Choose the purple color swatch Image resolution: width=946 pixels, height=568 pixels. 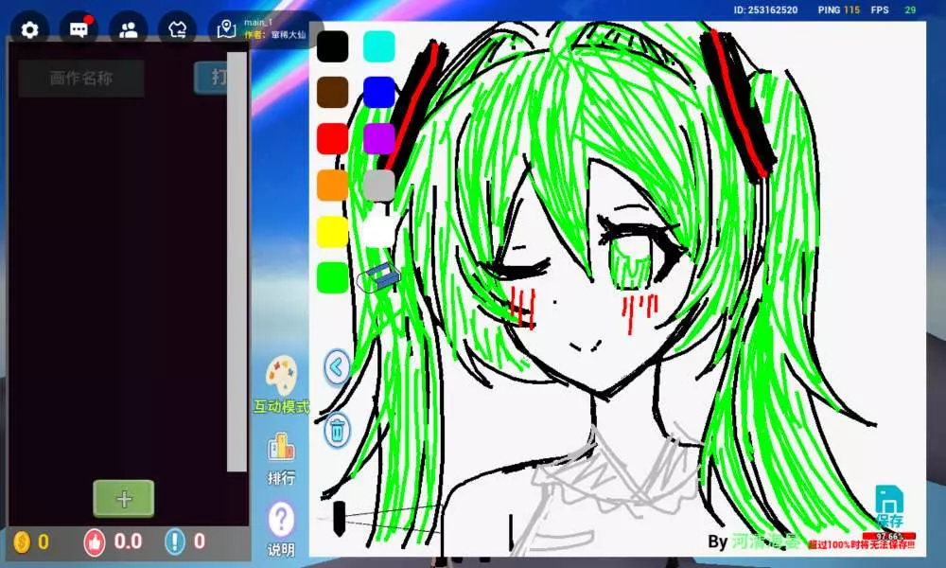coord(379,139)
